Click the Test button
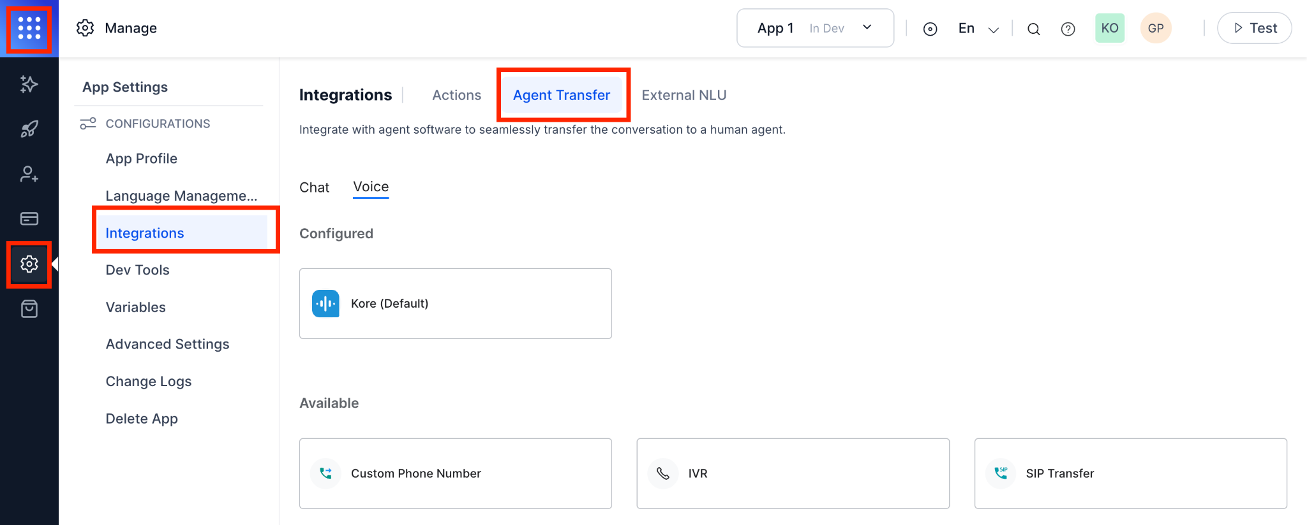Image resolution: width=1307 pixels, height=525 pixels. click(1253, 28)
